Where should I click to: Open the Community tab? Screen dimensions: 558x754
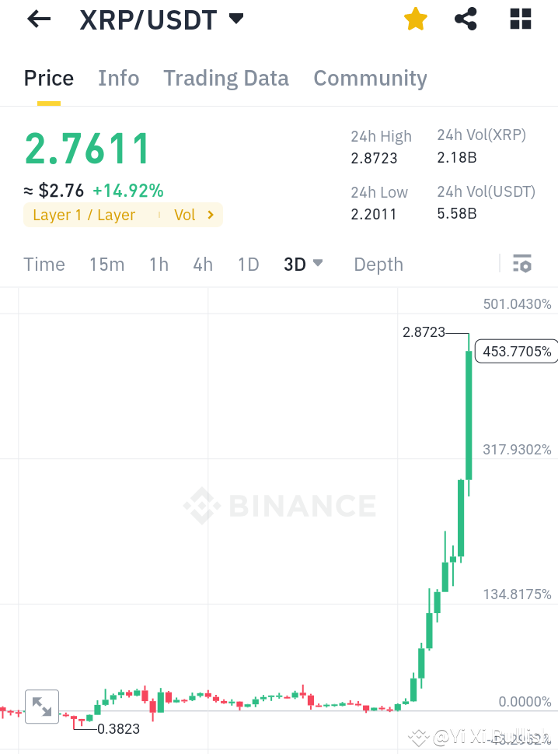[x=370, y=78]
